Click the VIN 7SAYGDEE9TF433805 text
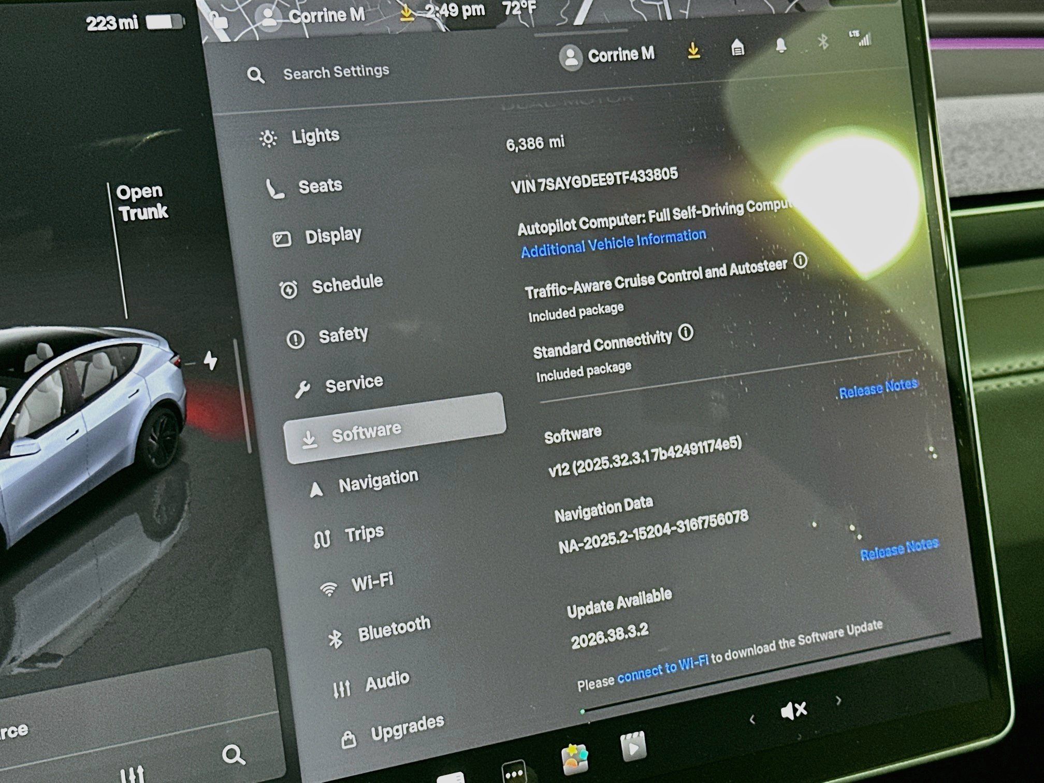 [x=594, y=180]
